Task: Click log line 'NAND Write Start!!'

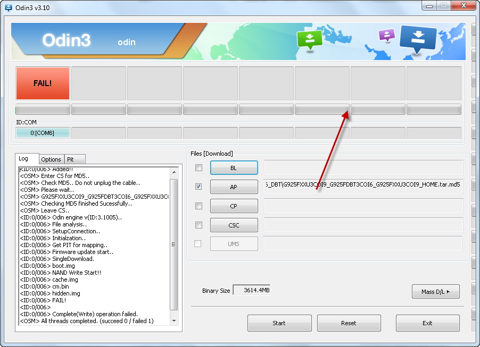Action: click(x=60, y=273)
